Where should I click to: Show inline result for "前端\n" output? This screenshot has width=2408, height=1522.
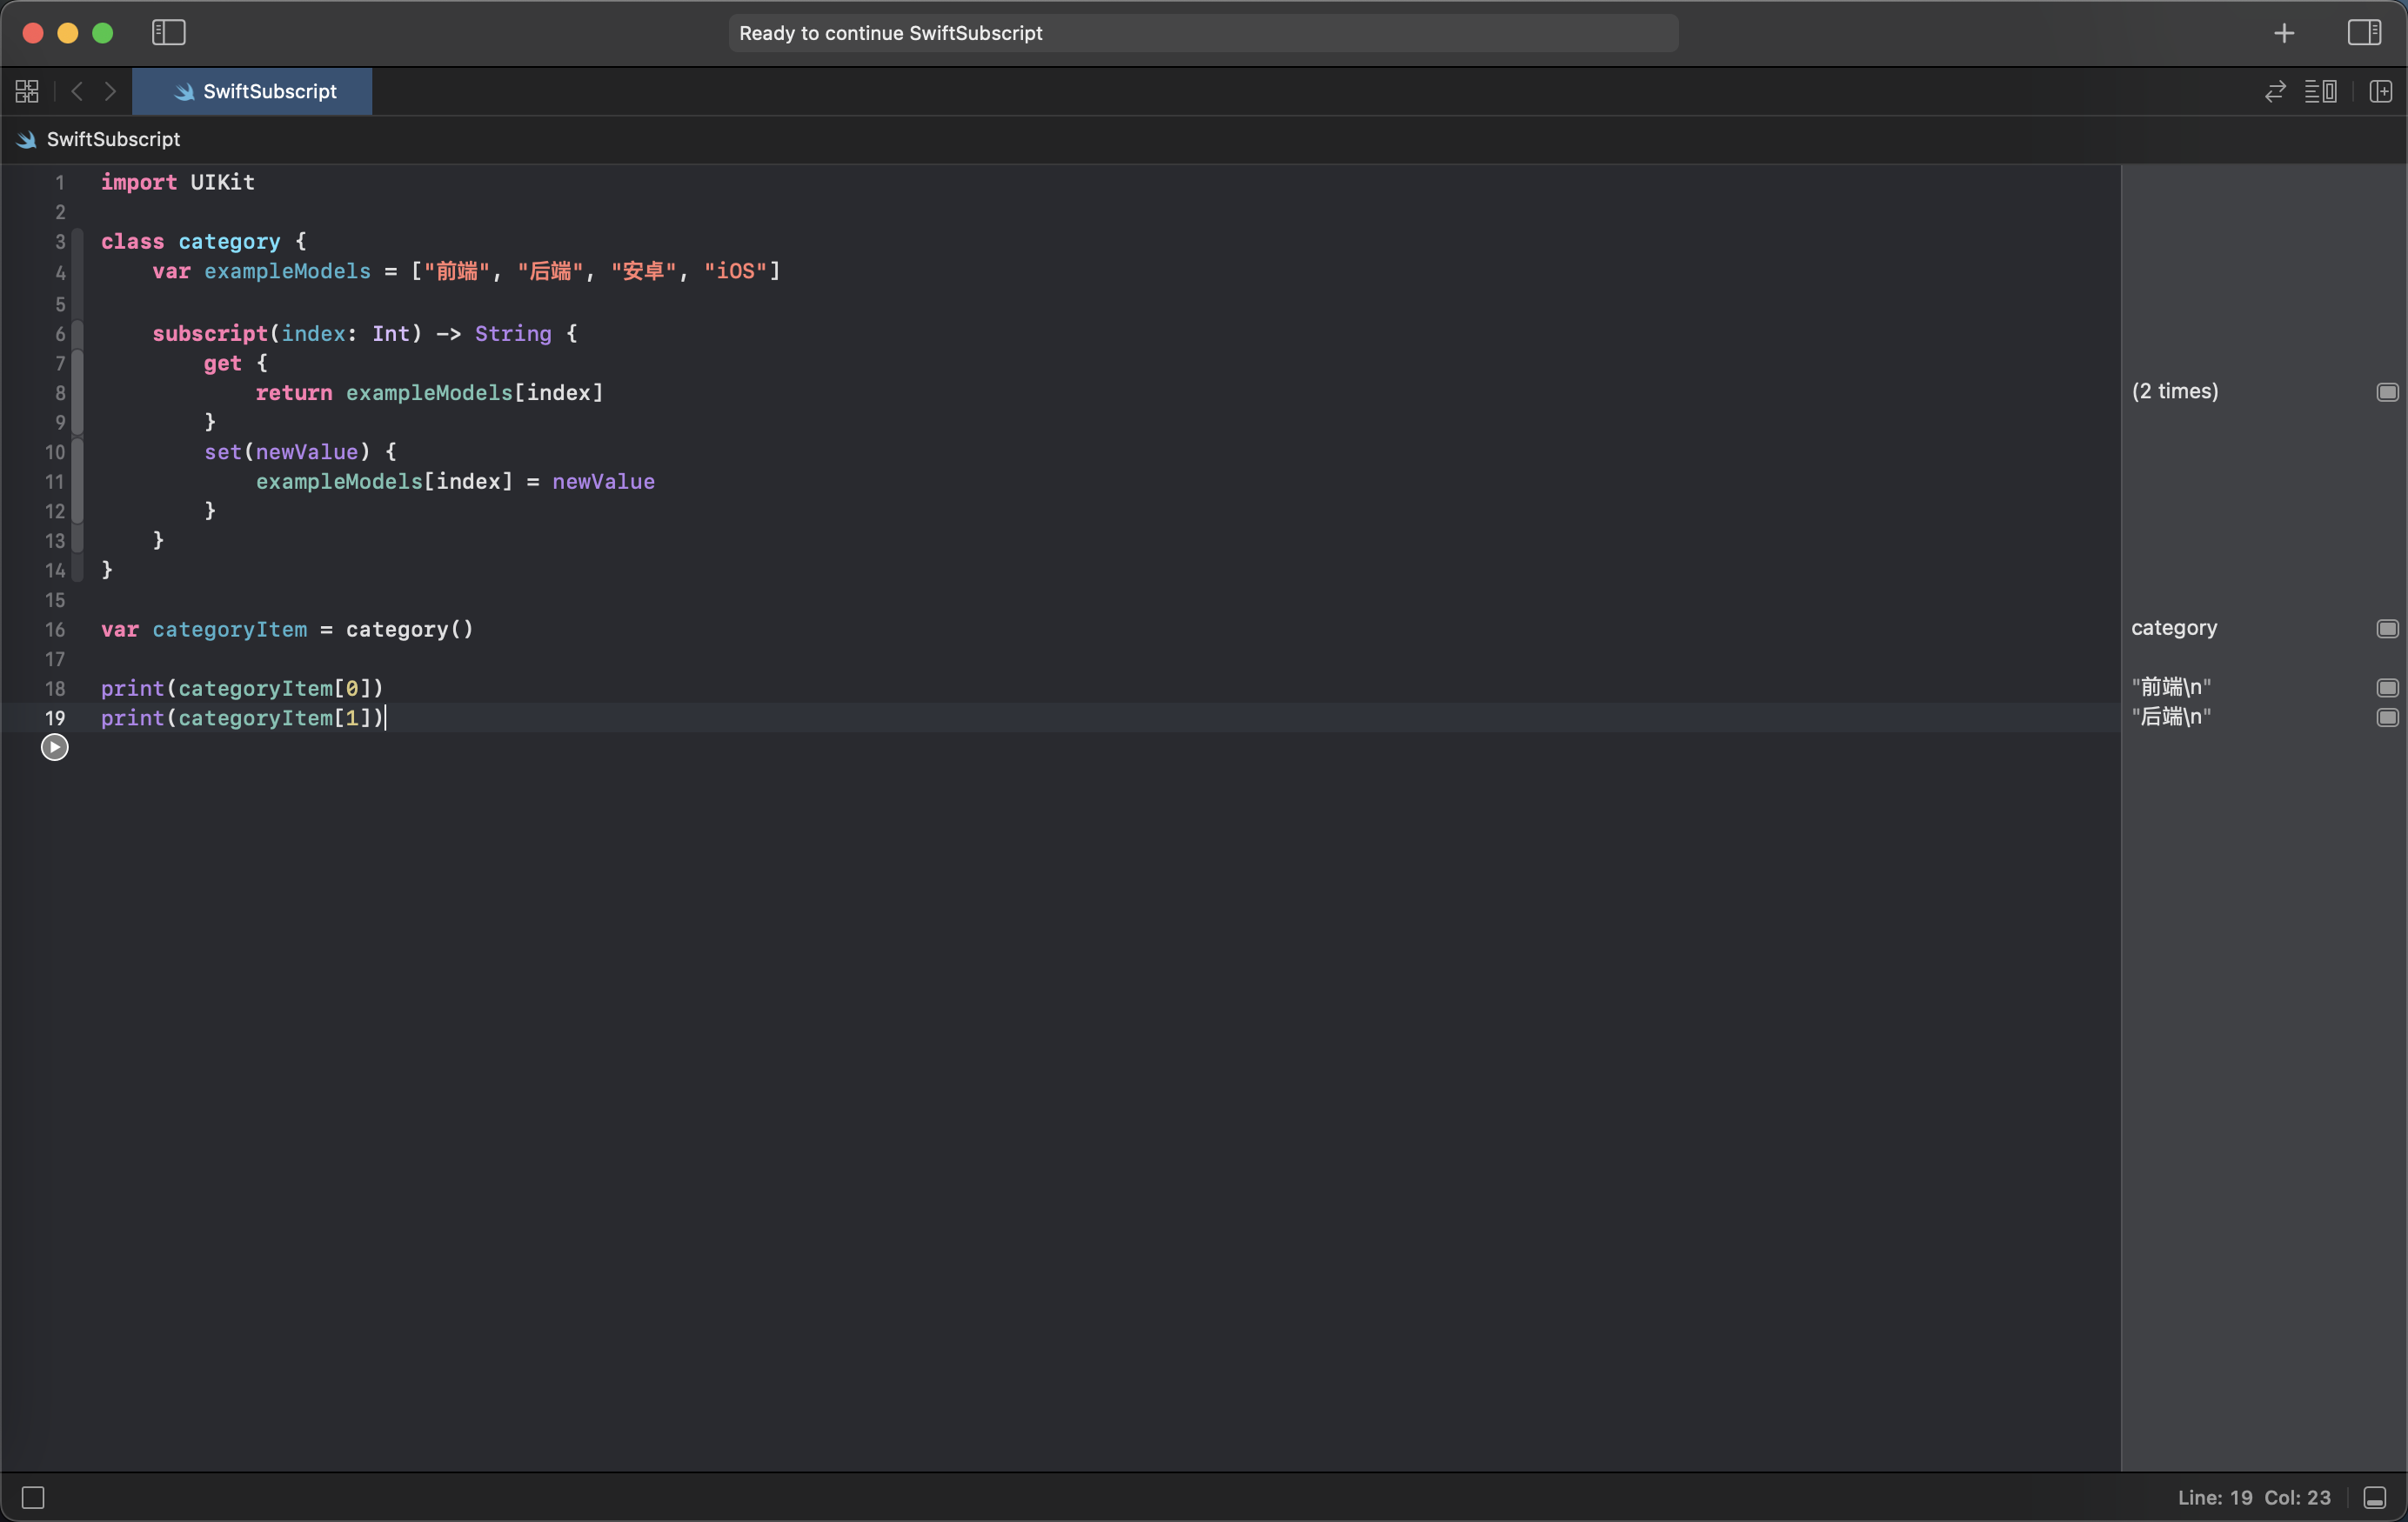(2387, 688)
